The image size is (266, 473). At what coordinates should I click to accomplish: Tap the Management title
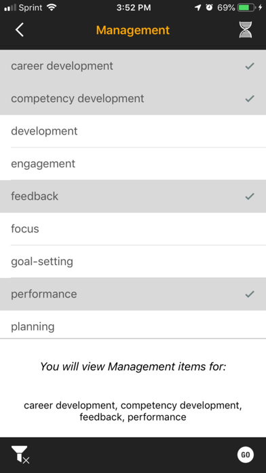133,30
